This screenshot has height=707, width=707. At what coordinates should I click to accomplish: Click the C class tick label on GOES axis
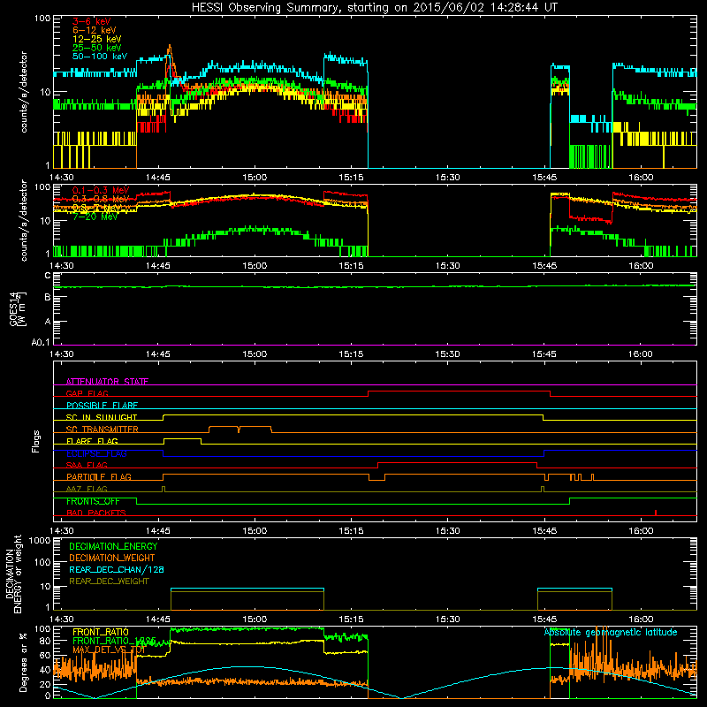point(48,275)
